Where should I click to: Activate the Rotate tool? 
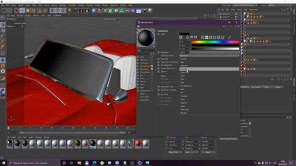pos(33,11)
